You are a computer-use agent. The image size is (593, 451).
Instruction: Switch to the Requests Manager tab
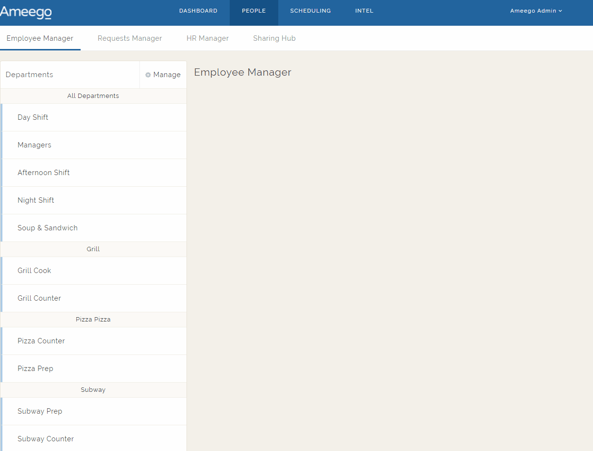coord(130,38)
